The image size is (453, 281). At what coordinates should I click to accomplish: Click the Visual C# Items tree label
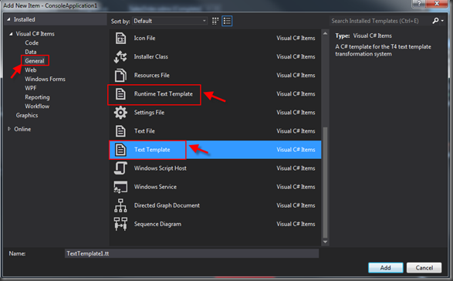(x=35, y=34)
